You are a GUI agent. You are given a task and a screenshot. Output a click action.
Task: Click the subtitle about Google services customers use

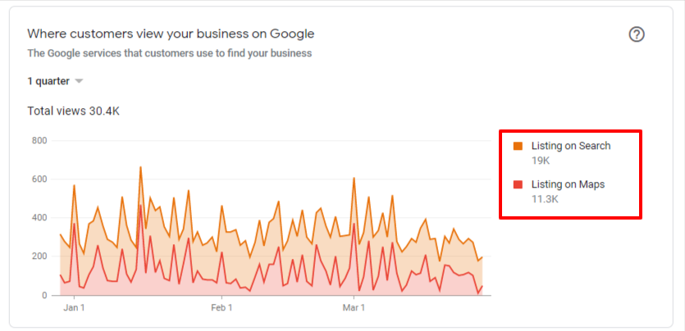[x=170, y=53]
